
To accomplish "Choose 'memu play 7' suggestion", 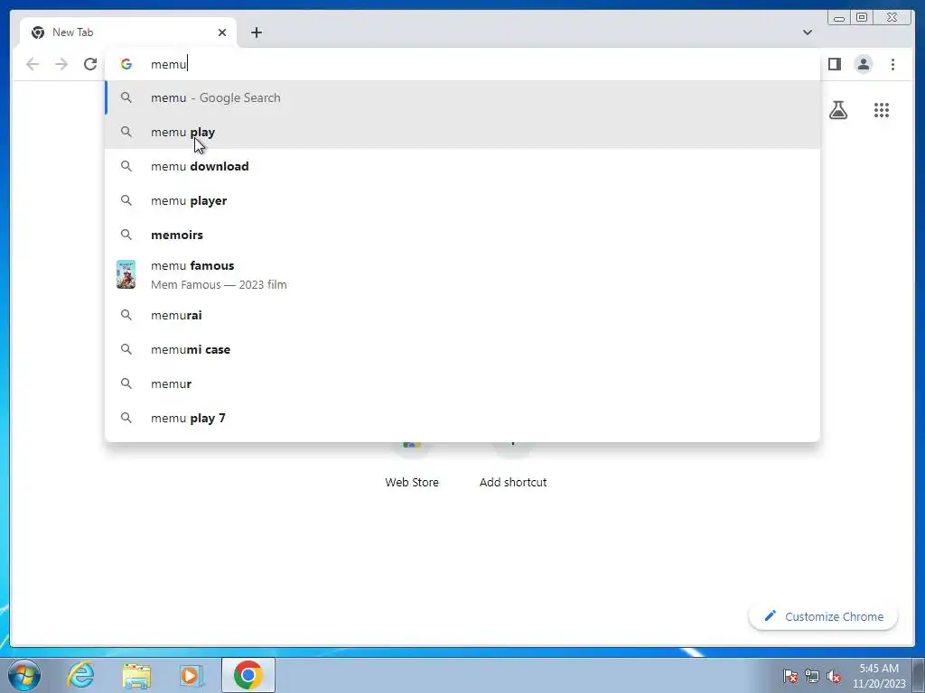I will tap(462, 418).
